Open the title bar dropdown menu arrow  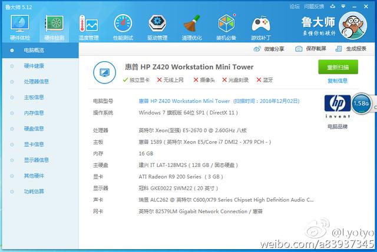tap(343, 6)
